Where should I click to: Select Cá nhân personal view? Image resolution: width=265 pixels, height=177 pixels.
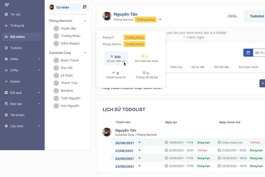(x=68, y=7)
